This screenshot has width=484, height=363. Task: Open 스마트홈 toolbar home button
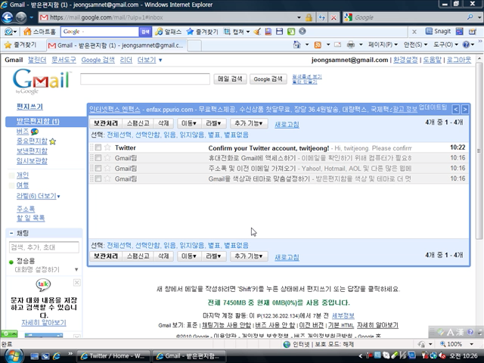point(40,32)
